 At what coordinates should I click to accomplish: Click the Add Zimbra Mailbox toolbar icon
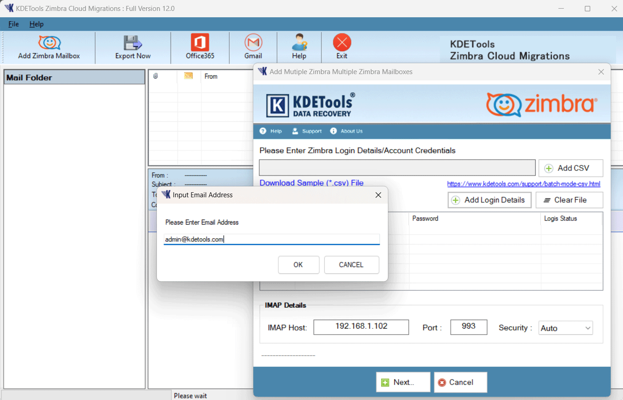click(50, 43)
